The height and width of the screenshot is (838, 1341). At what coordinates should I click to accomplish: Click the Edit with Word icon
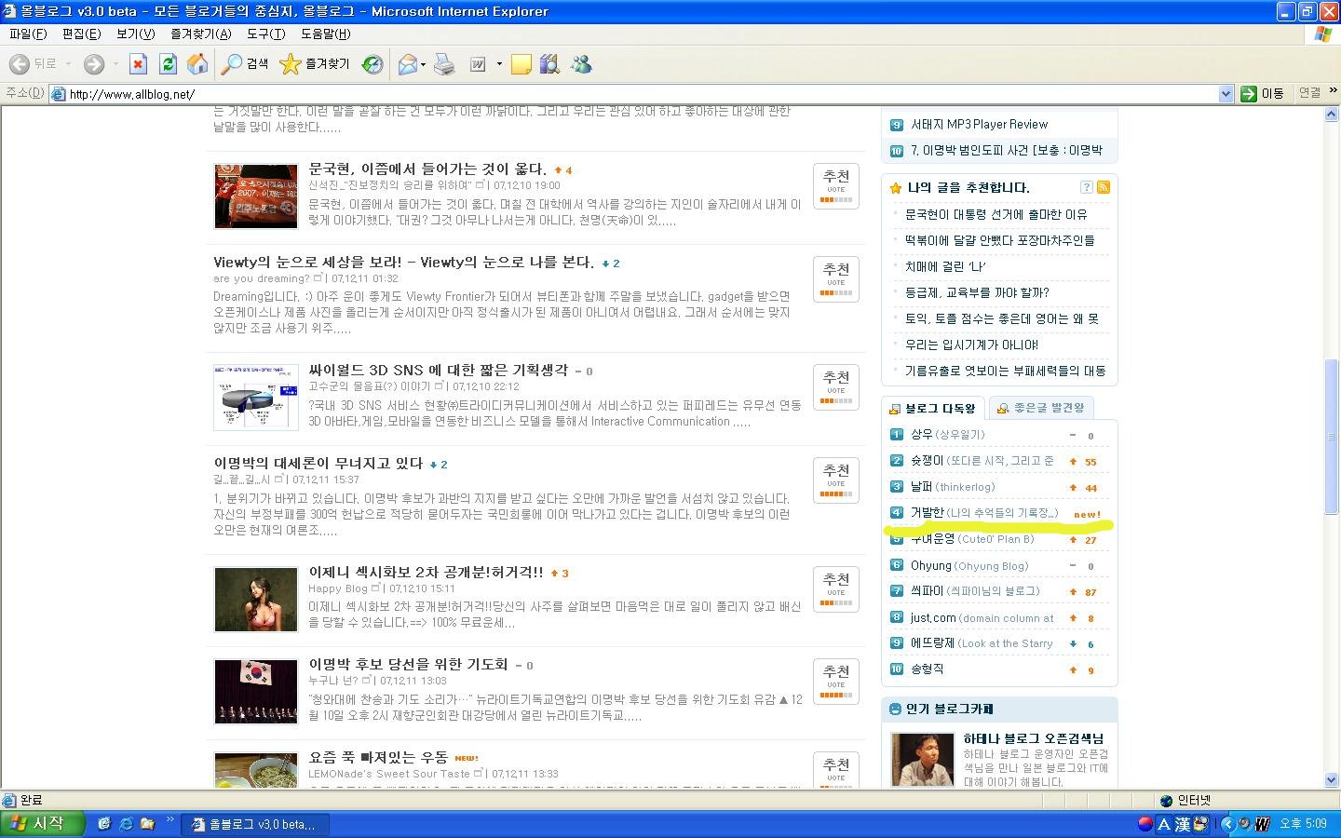click(x=478, y=63)
